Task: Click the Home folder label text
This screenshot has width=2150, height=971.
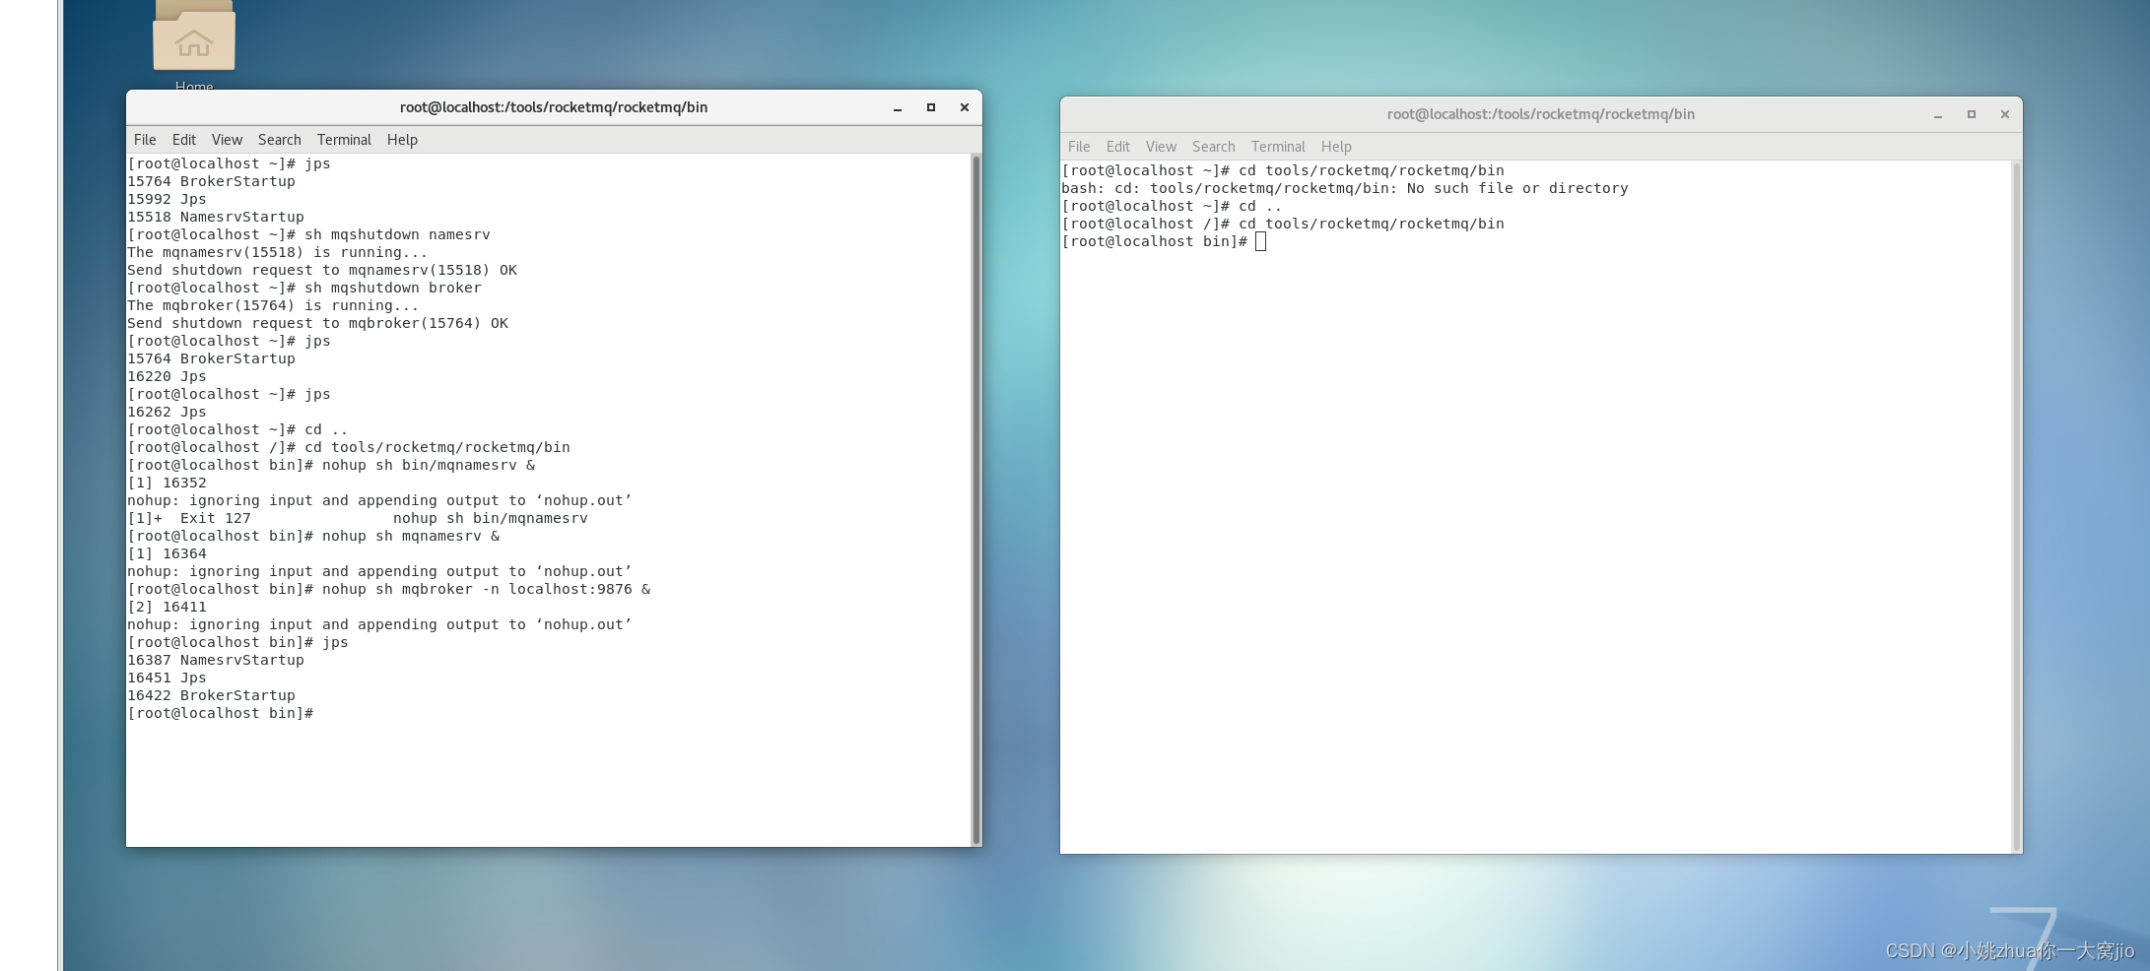Action: pyautogui.click(x=194, y=87)
